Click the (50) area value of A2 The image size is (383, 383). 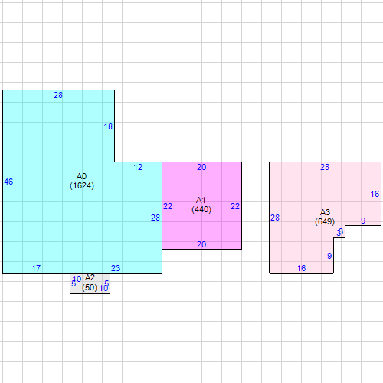pyautogui.click(x=90, y=287)
